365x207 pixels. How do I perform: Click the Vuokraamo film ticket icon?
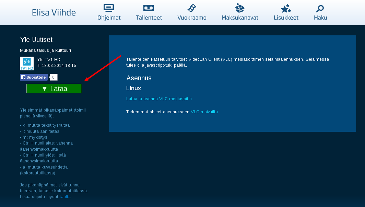tap(192, 8)
